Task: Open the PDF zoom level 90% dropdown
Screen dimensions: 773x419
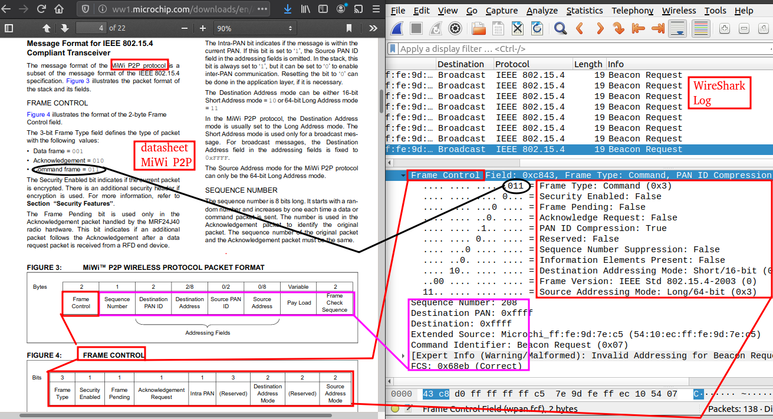Action: pos(255,28)
